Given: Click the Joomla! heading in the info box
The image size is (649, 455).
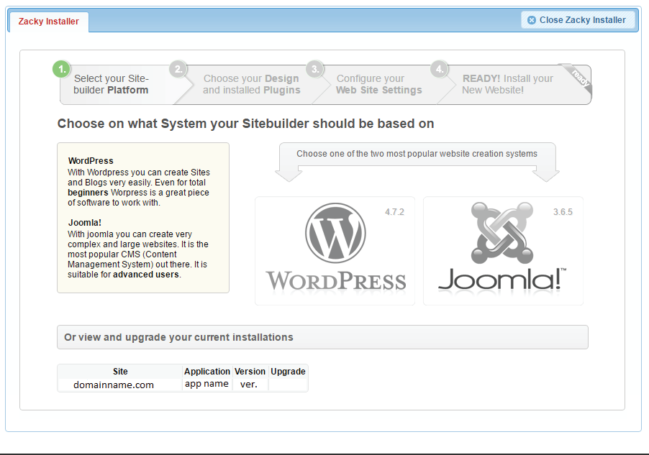Looking at the screenshot, I should [84, 223].
